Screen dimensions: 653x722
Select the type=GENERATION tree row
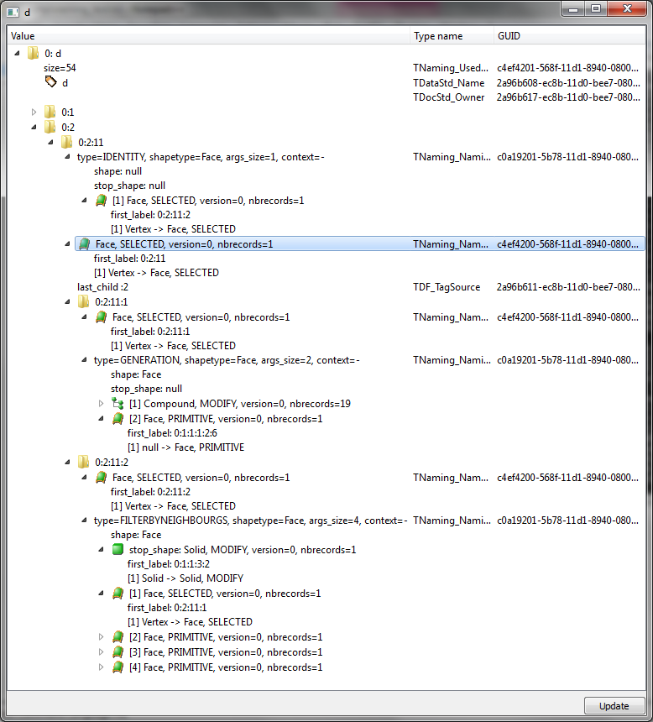pos(227,360)
